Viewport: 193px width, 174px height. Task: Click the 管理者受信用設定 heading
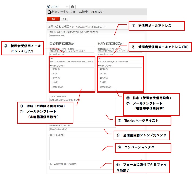[110, 43]
